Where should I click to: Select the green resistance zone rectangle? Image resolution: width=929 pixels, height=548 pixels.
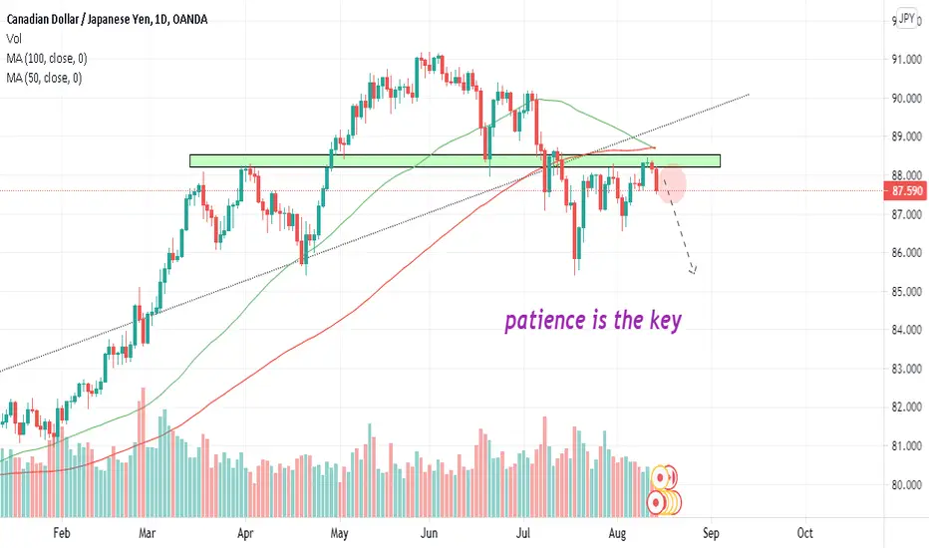click(x=455, y=160)
